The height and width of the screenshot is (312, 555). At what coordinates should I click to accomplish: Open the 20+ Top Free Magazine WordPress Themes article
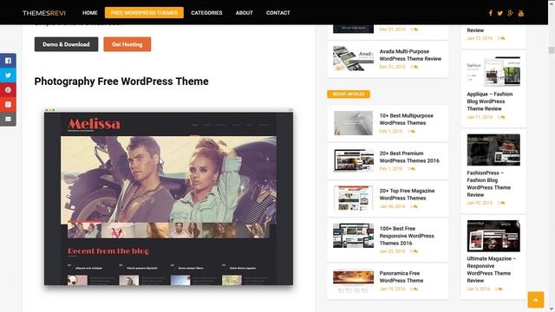pos(407,194)
